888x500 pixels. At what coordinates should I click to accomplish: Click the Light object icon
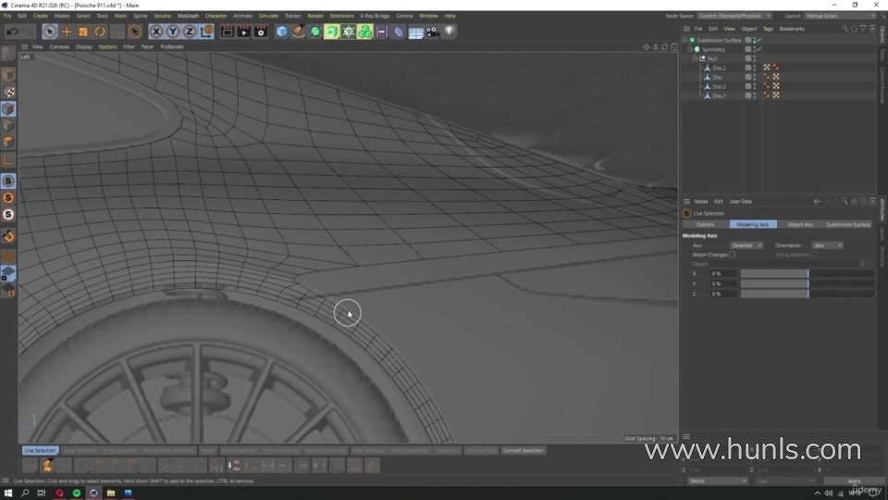pos(449,31)
